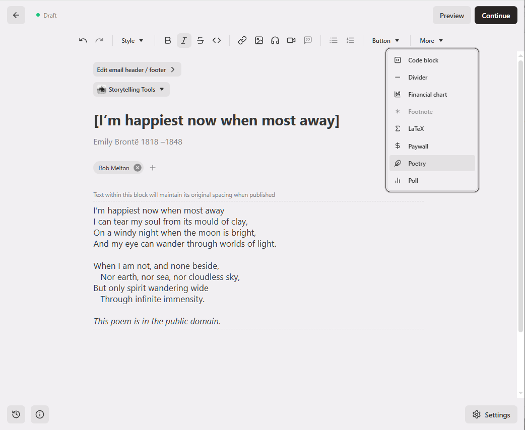Insert a Divider from the menu
Image resolution: width=525 pixels, height=430 pixels.
point(432,78)
